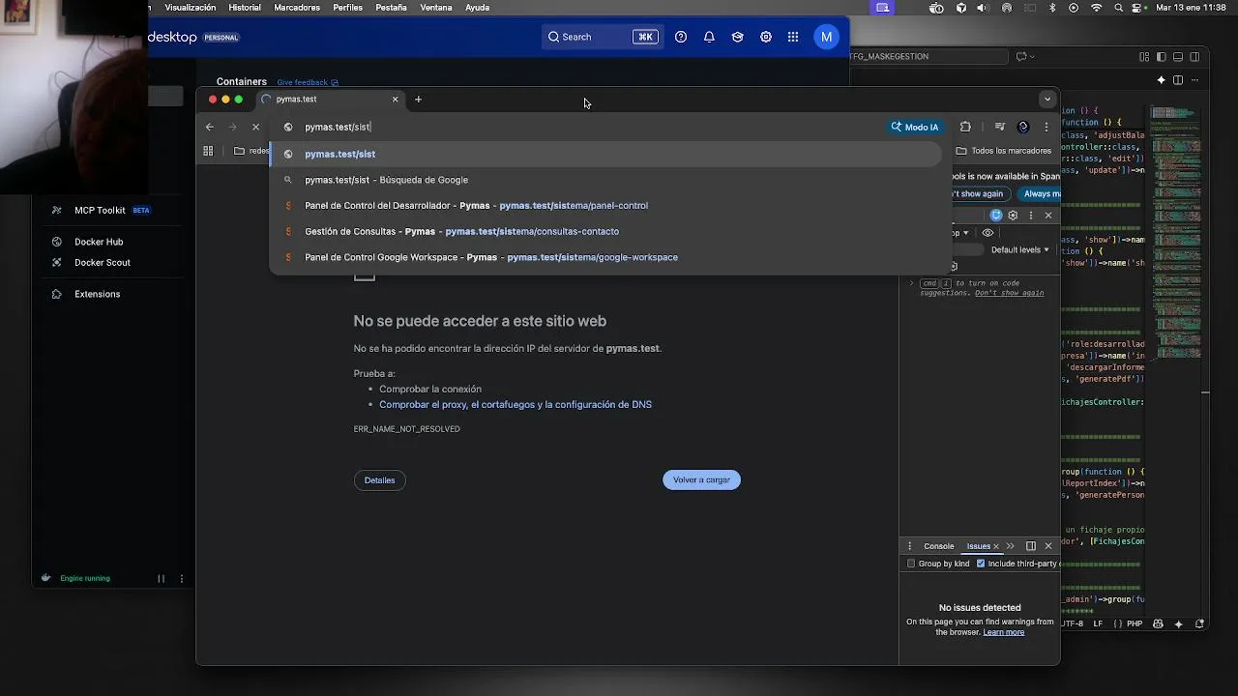Switch to Console drawer tab
Image resolution: width=1238 pixels, height=696 pixels.
tap(938, 546)
